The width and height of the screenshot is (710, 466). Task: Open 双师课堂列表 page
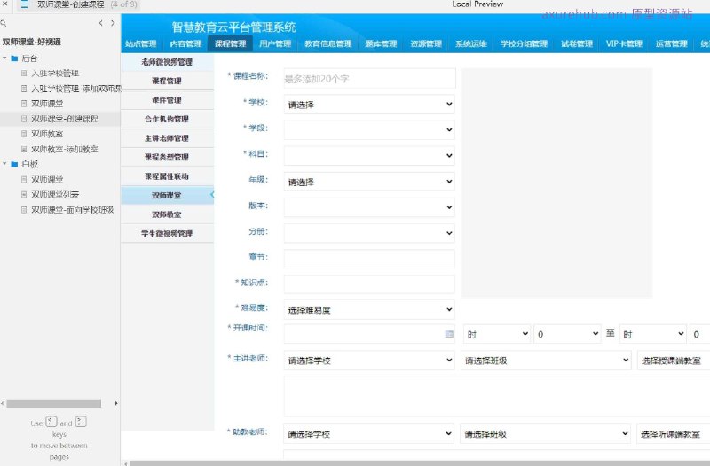(55, 194)
